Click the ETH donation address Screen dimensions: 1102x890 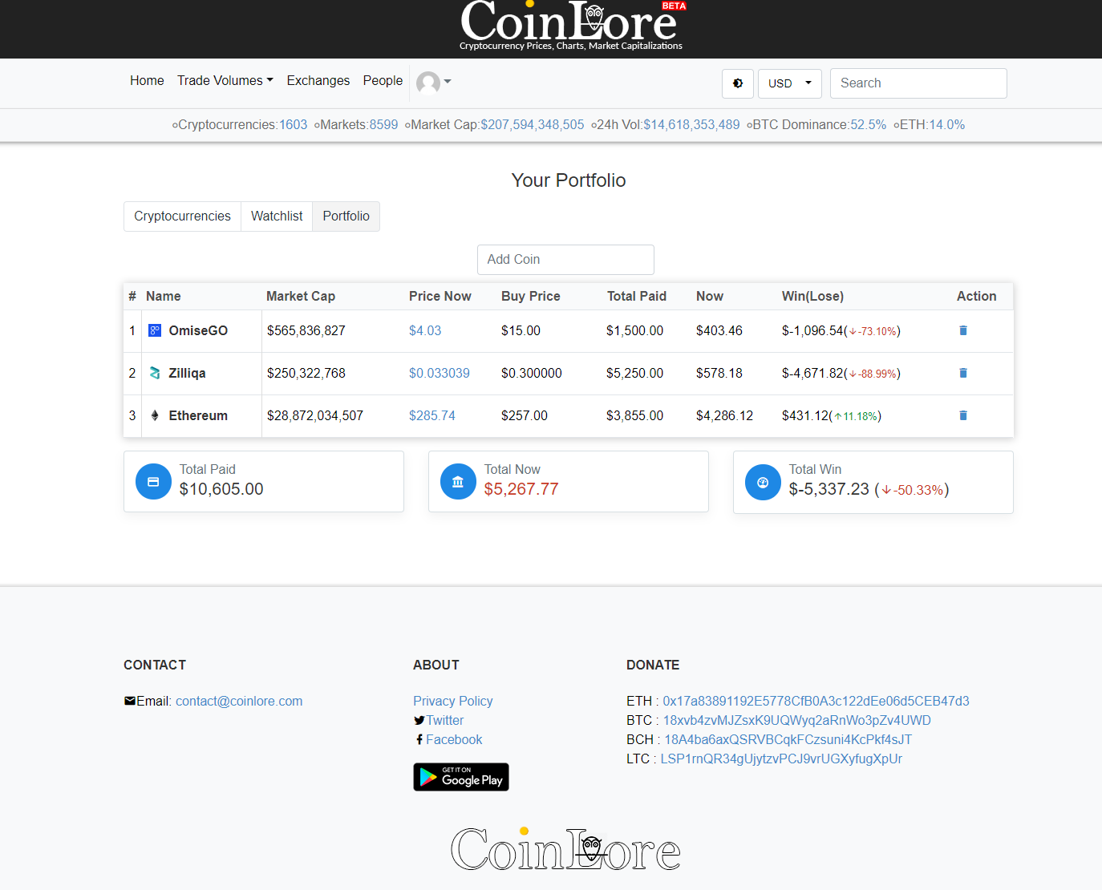(x=816, y=701)
